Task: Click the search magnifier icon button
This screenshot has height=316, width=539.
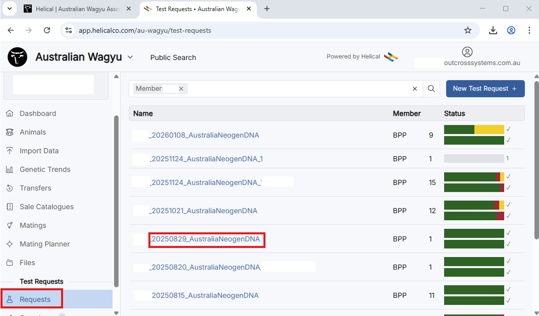Action: pos(431,89)
